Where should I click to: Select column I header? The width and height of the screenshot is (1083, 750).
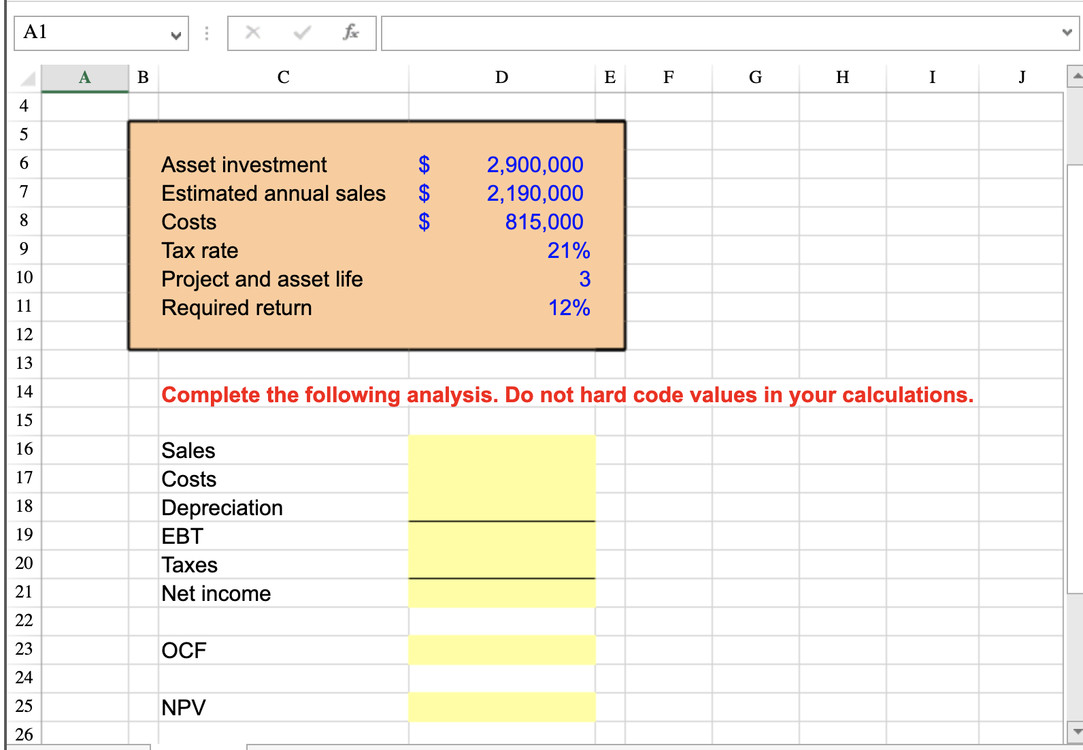coord(933,78)
